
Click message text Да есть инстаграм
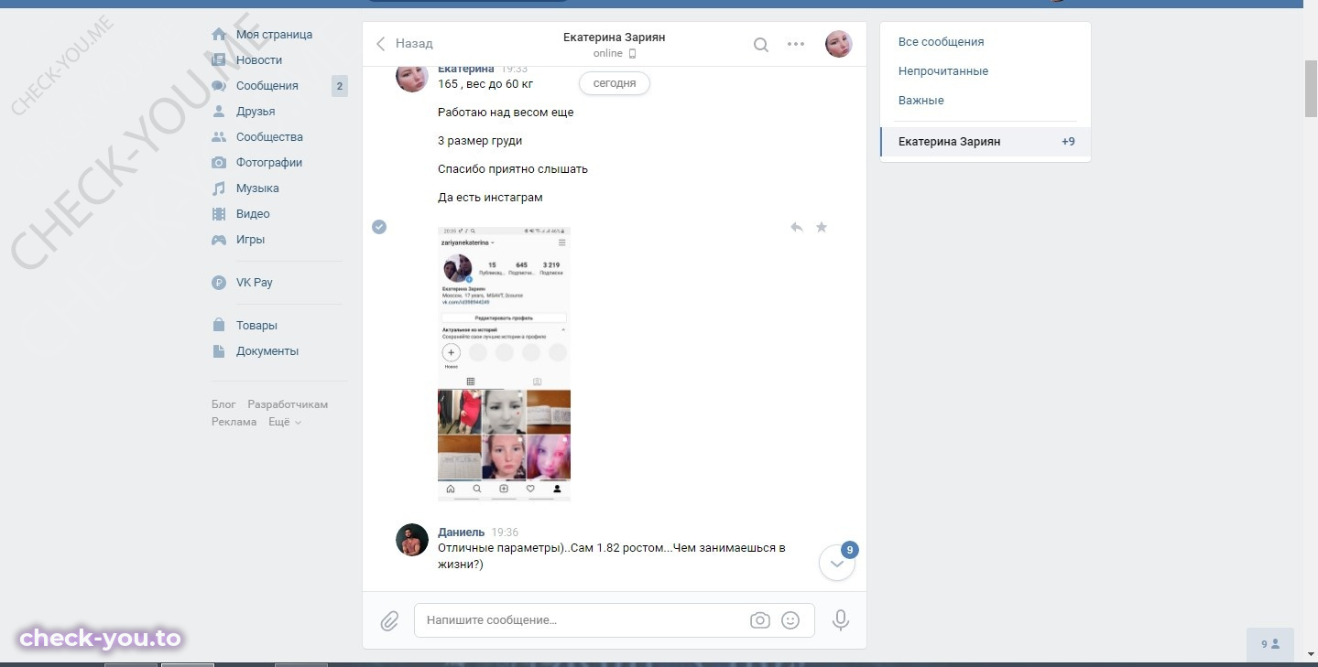pos(490,198)
